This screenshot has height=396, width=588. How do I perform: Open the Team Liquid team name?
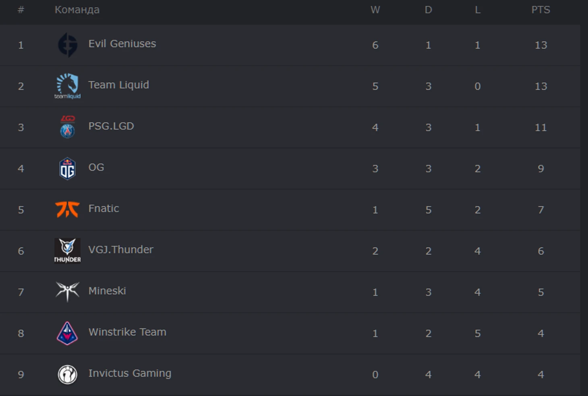118,85
